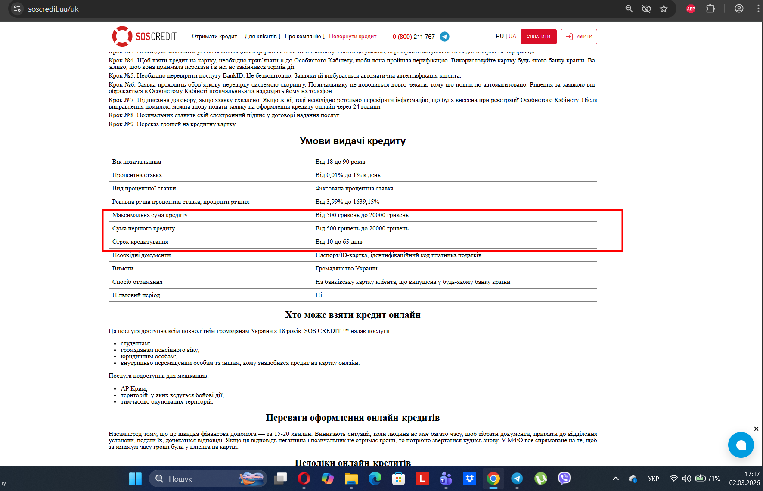
Task: Switch site language to RU
Action: pyautogui.click(x=499, y=37)
